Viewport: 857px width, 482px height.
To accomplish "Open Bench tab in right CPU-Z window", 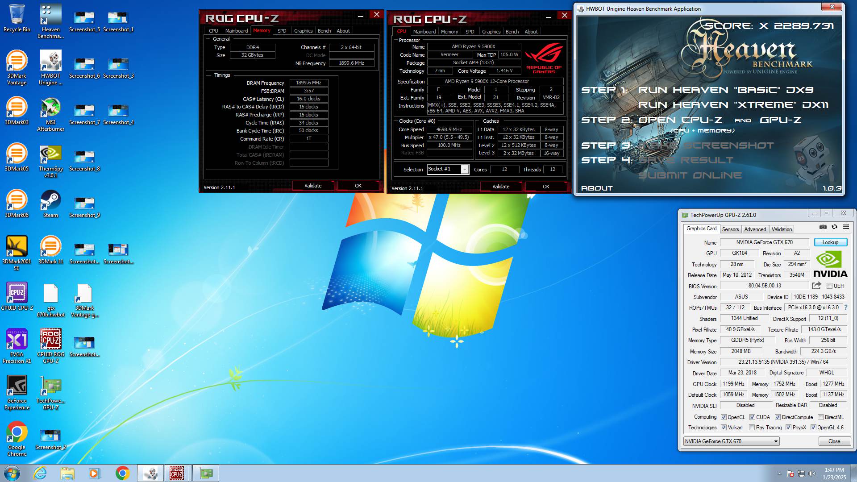I will [512, 32].
